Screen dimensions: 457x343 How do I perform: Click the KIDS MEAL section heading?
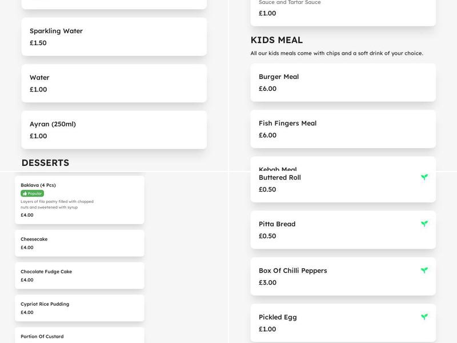click(278, 39)
